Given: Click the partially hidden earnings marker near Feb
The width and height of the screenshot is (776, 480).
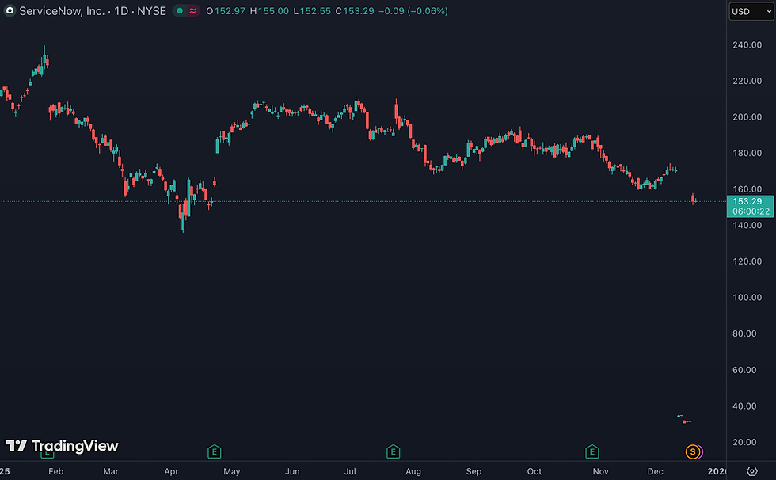Looking at the screenshot, I should pos(47,453).
